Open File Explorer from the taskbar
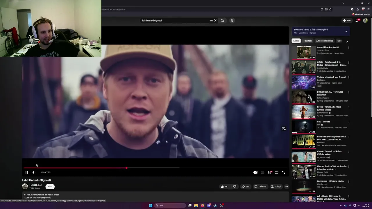Viewport: 372px width, 209px height. coord(196,206)
